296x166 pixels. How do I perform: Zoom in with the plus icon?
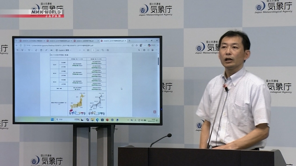point(84,50)
